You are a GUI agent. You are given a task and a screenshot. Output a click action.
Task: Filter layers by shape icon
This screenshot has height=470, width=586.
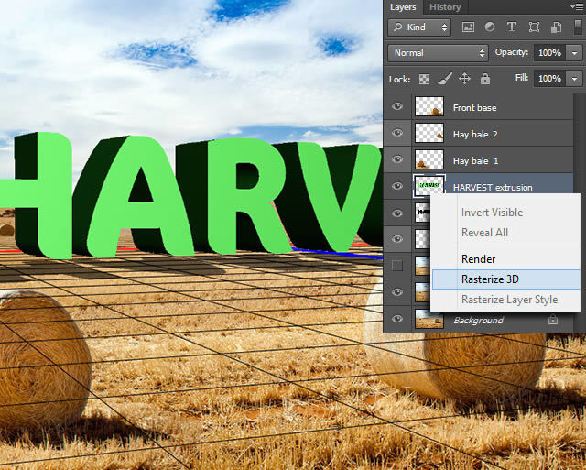point(534,27)
